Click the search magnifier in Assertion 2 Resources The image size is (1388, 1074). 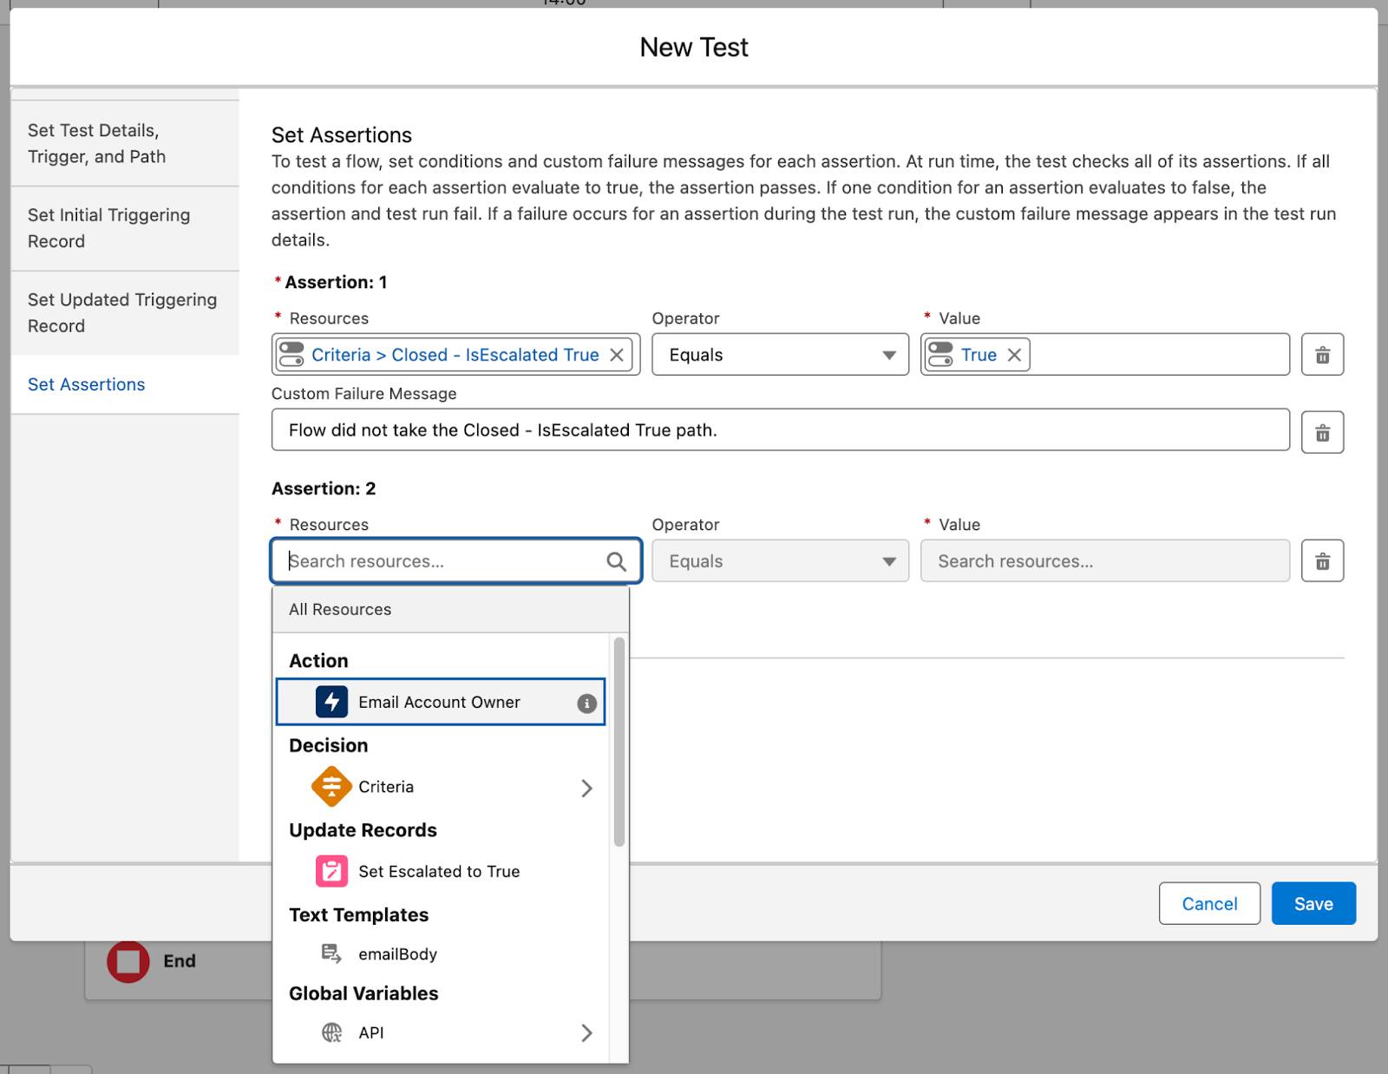(x=616, y=561)
